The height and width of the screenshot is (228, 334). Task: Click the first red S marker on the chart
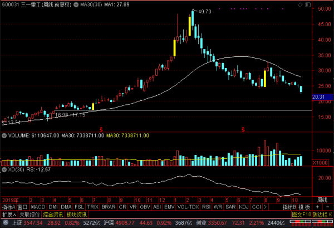(101, 129)
